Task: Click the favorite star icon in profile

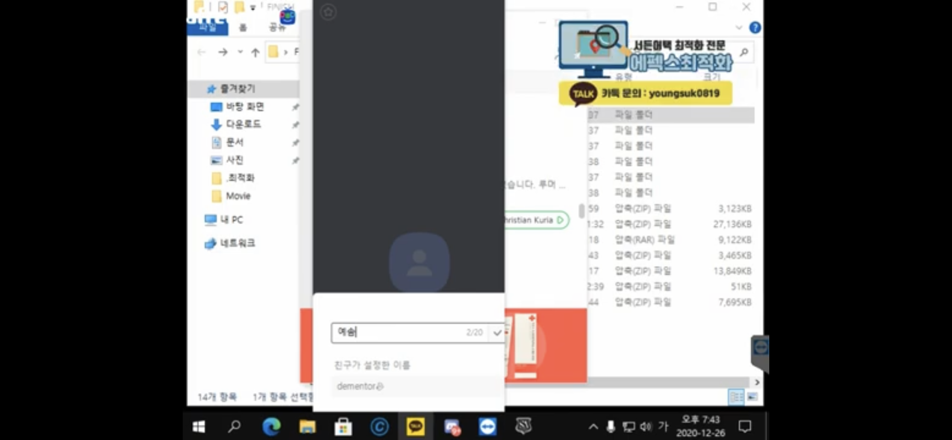Action: tap(328, 12)
